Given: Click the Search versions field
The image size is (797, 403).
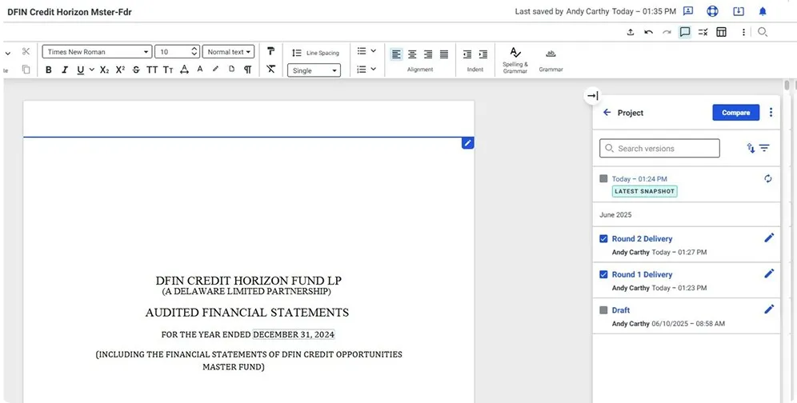Looking at the screenshot, I should point(659,149).
